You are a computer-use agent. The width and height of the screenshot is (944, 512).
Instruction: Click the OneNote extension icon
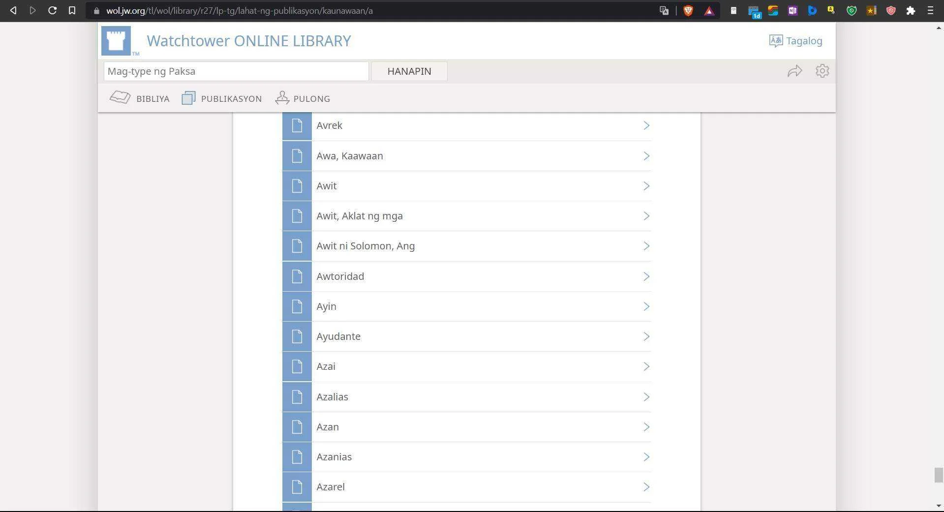(x=792, y=10)
